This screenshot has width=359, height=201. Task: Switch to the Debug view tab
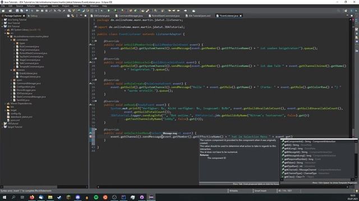pyautogui.click(x=33, y=16)
